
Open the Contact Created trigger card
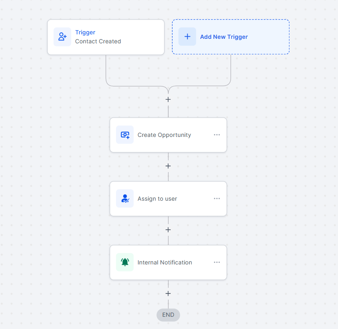(x=106, y=37)
